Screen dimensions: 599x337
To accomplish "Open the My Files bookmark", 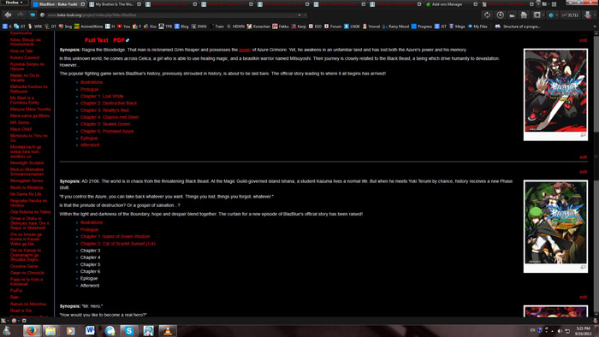I will (x=477, y=27).
